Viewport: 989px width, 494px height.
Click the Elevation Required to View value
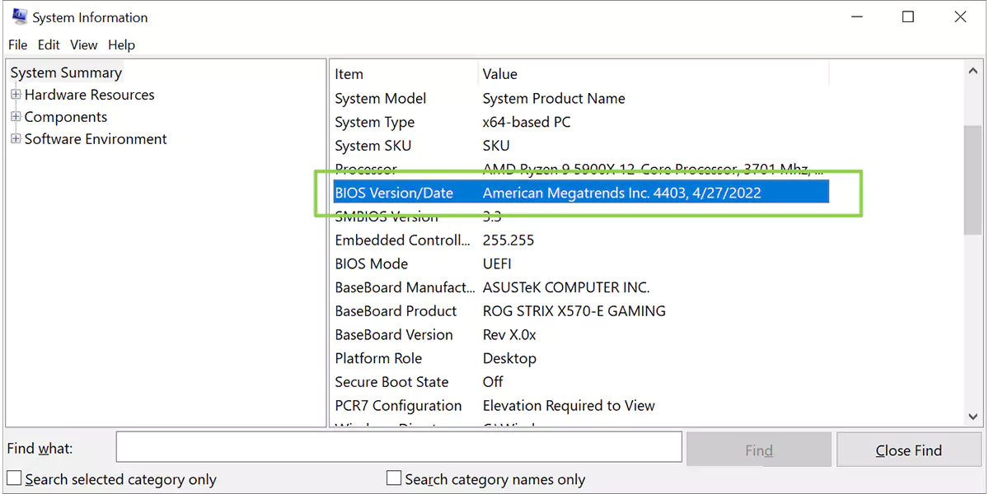569,406
